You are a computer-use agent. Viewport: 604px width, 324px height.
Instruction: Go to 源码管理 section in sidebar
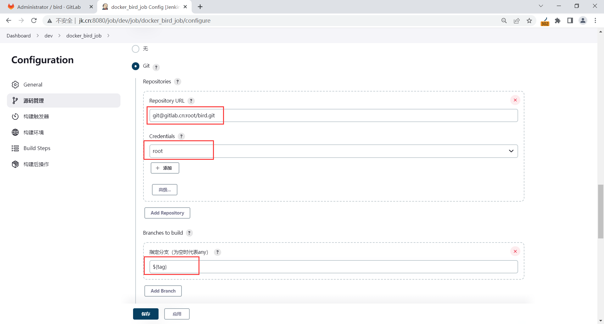[64, 101]
